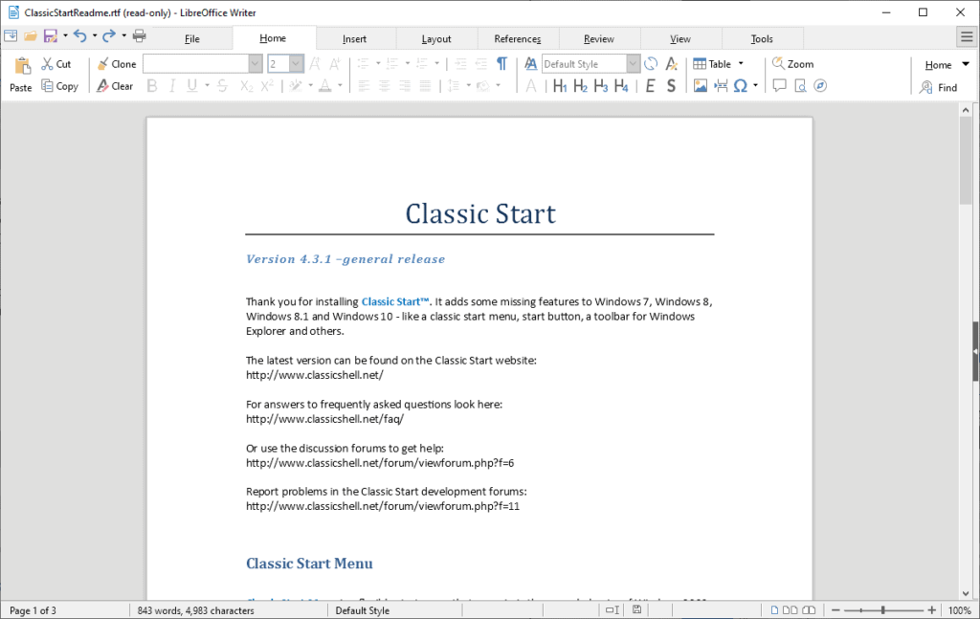Insert an image using the toolbar icon
Viewport: 980px width, 619px height.
[700, 85]
